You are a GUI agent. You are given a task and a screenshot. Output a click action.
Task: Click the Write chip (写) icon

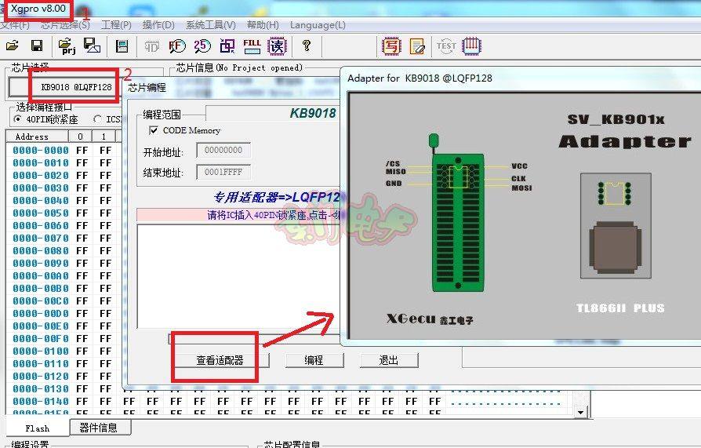(391, 46)
